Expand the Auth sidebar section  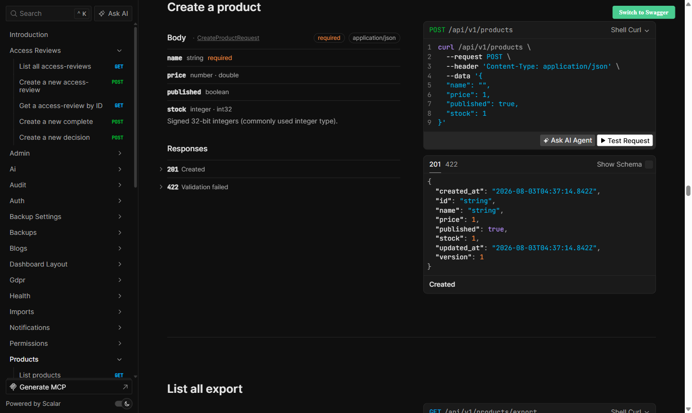pyautogui.click(x=120, y=201)
